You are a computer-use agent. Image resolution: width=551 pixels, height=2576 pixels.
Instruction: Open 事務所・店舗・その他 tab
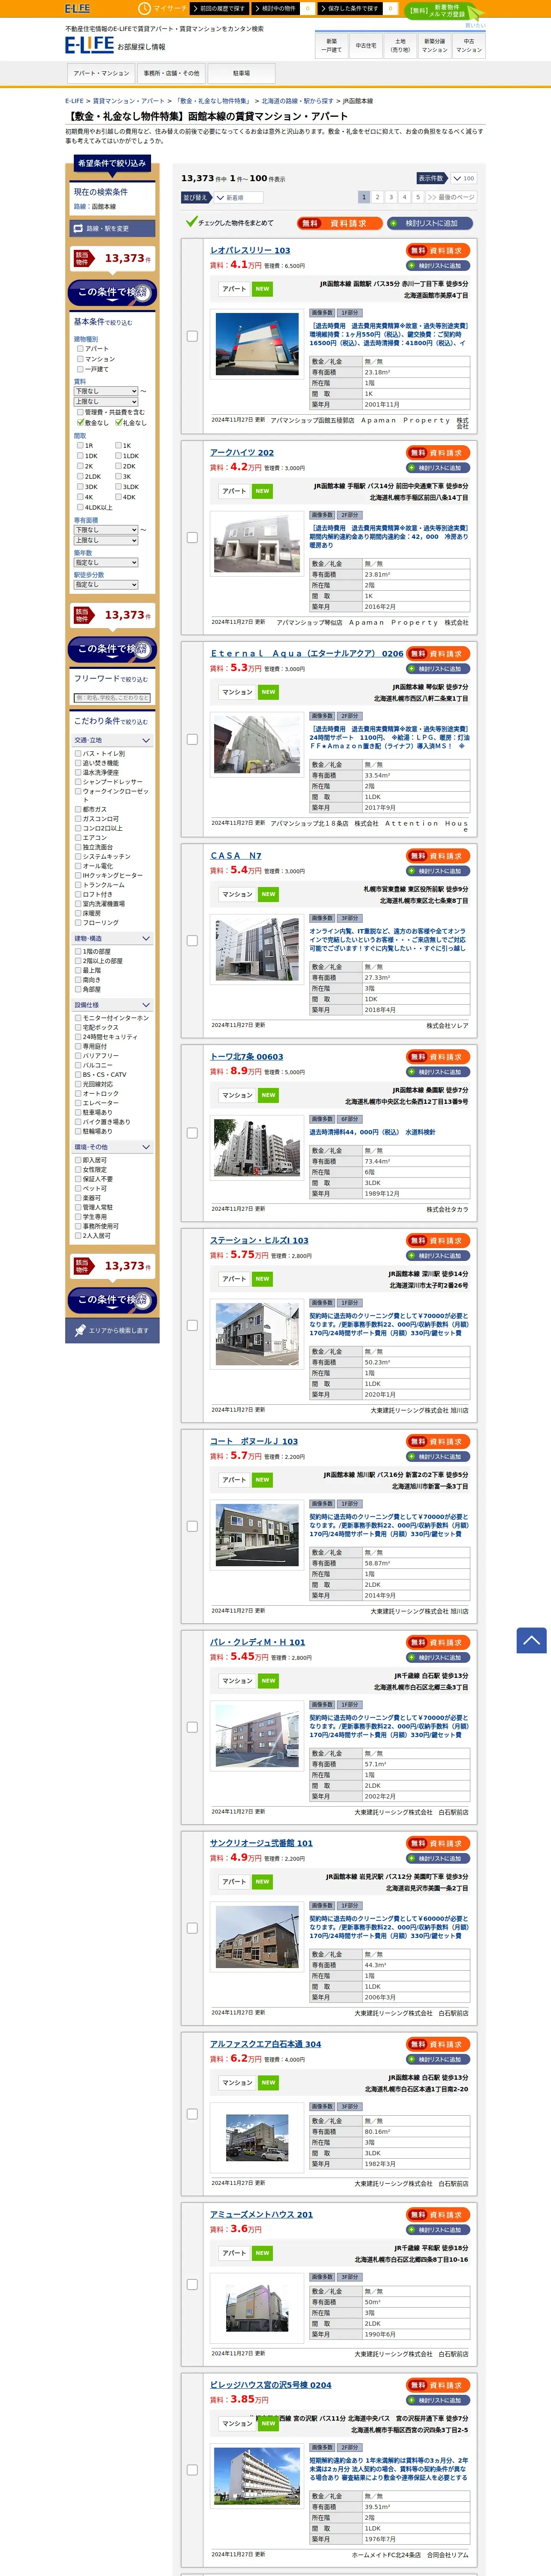coord(171,73)
